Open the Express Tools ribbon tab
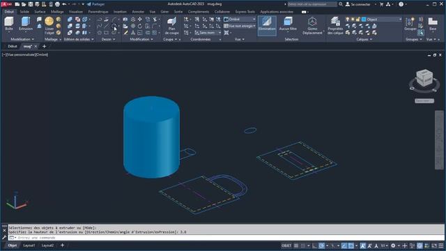Screen dimensions: 446x251 245,12
